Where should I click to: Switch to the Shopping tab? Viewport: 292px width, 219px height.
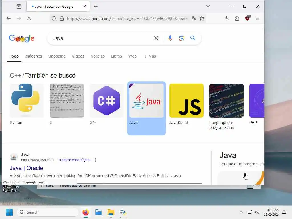(x=57, y=56)
